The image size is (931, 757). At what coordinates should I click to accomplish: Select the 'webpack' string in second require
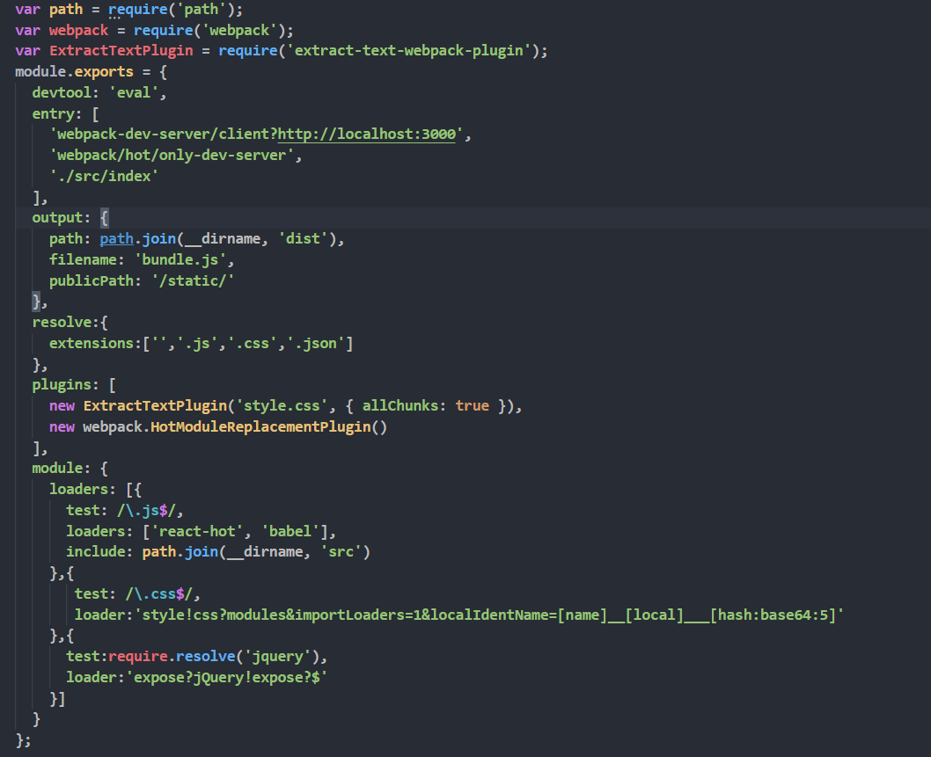coord(239,30)
